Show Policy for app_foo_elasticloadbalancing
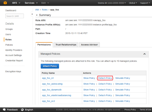This screenshot has height=112, width=152. click(89, 95)
